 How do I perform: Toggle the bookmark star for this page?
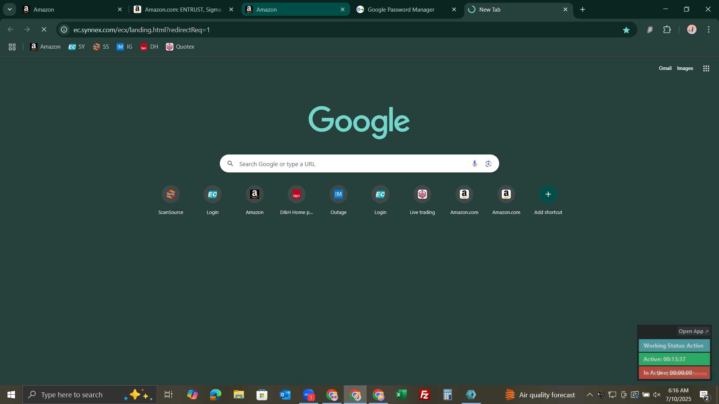[x=626, y=30]
